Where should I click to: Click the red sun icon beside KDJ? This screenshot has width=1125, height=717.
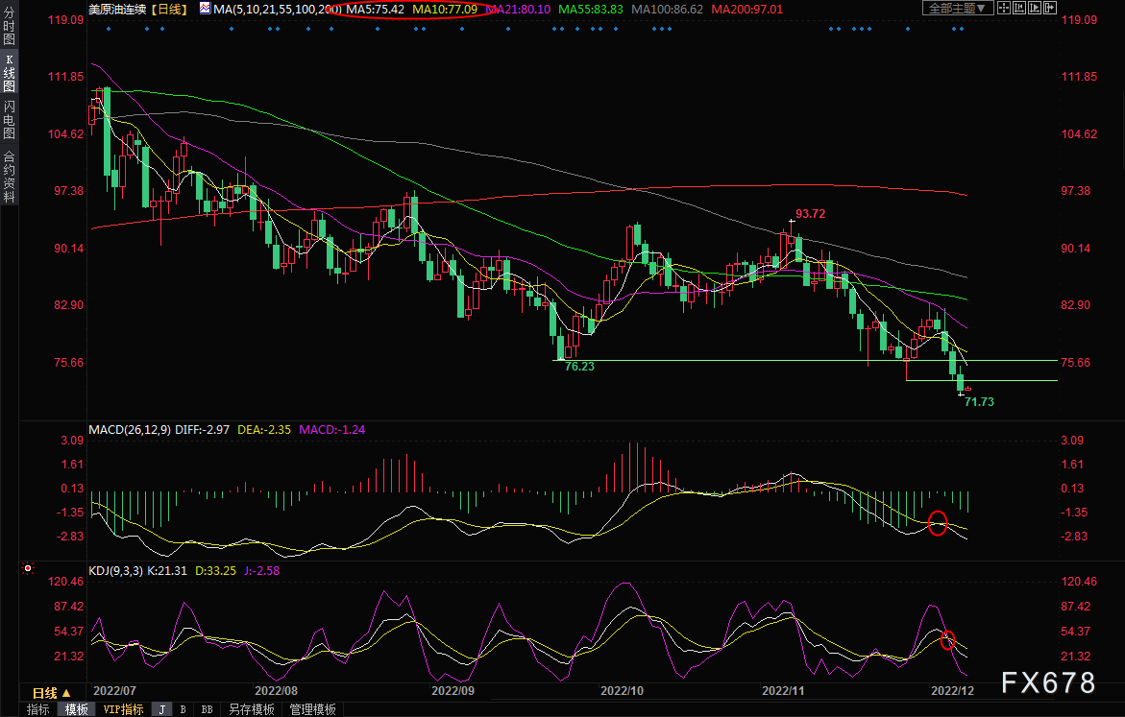(28, 568)
